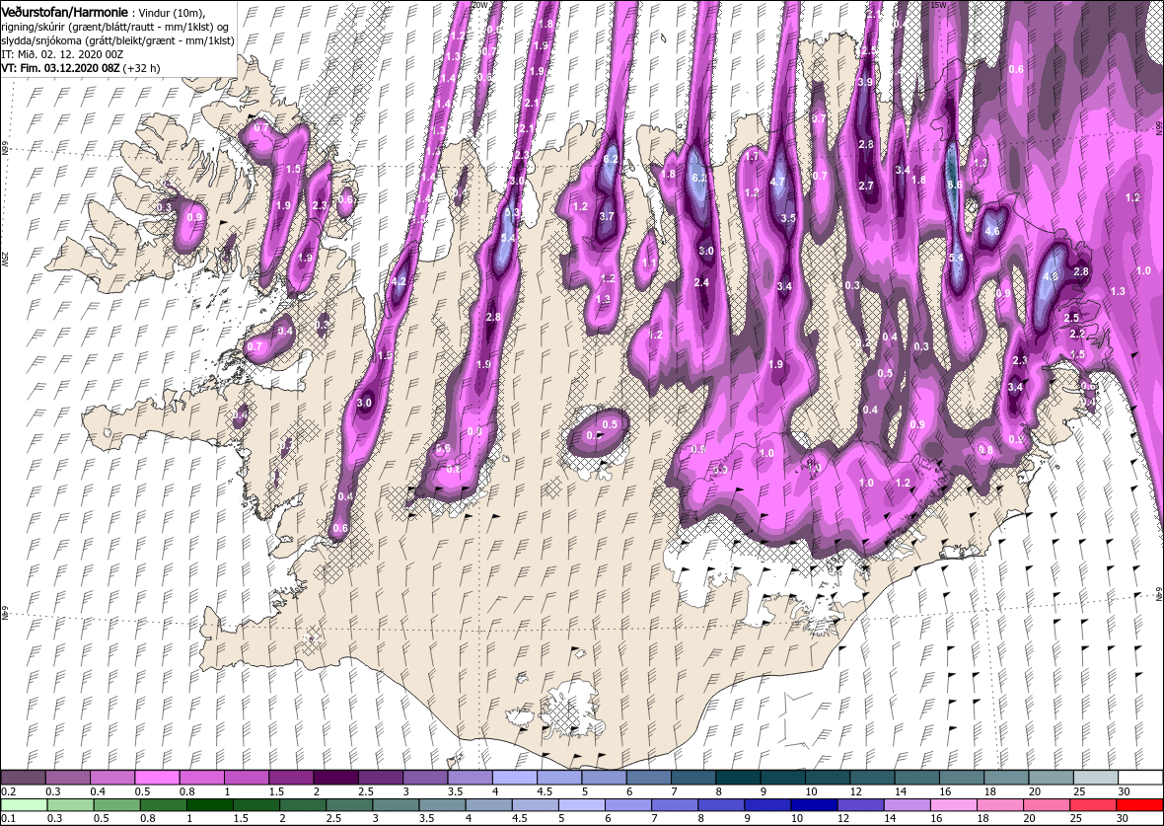Click the 5.3 precipitation value on the map
This screenshot has width=1164, height=826.
click(512, 212)
